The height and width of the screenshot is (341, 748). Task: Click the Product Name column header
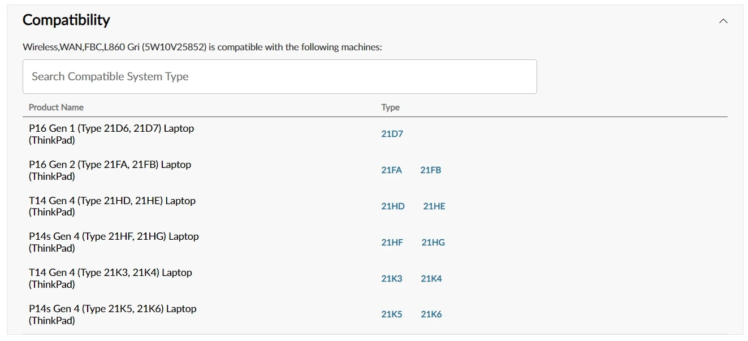(56, 107)
